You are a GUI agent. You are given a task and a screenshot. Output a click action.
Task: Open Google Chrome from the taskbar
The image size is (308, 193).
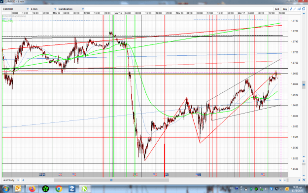(x=59, y=189)
